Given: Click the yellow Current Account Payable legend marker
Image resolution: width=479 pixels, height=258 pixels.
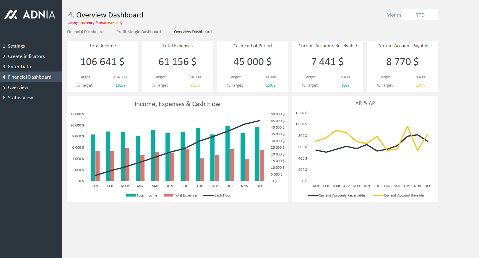Looking at the screenshot, I should point(378,195).
